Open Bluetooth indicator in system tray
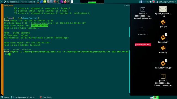The height and width of the screenshot is (99, 177). pos(141,2)
